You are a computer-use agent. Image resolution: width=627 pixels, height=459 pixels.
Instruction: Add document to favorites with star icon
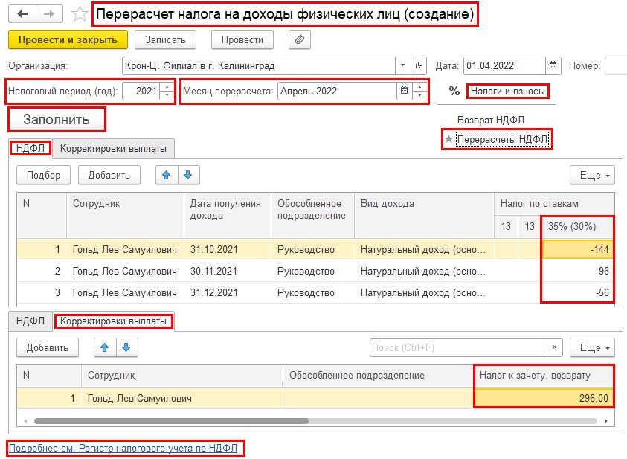pos(79,14)
